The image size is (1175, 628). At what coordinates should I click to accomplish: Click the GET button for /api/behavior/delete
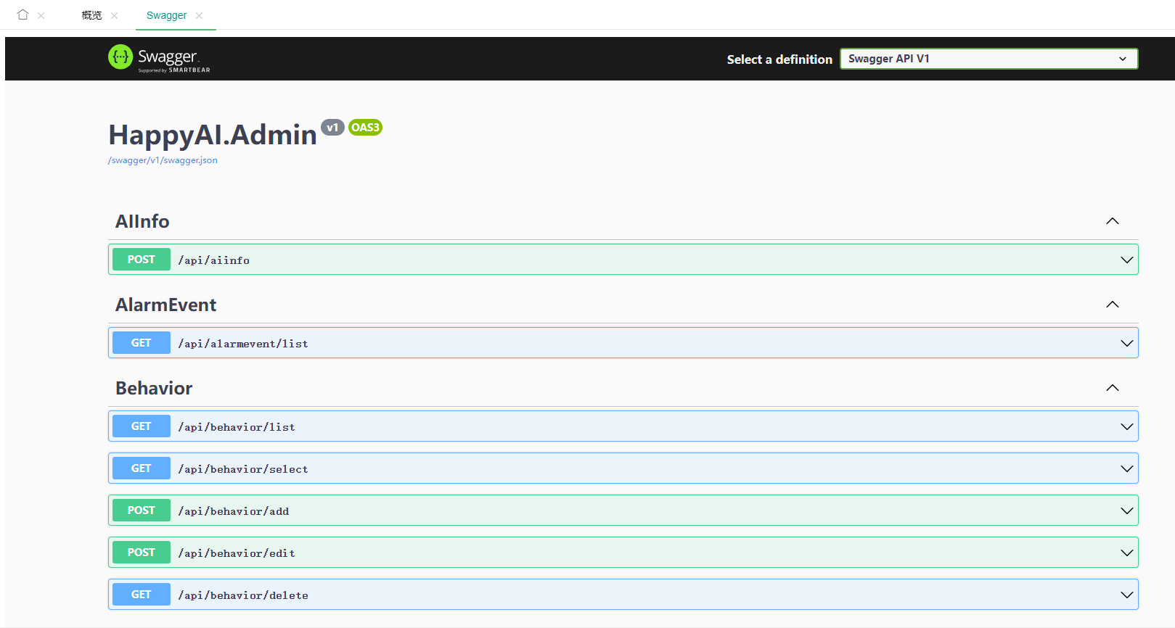pos(142,595)
